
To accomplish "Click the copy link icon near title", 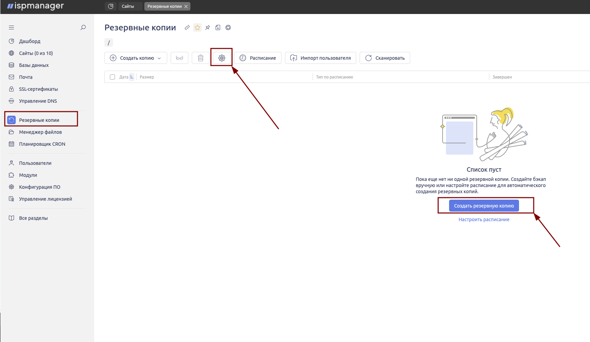I will 187,28.
